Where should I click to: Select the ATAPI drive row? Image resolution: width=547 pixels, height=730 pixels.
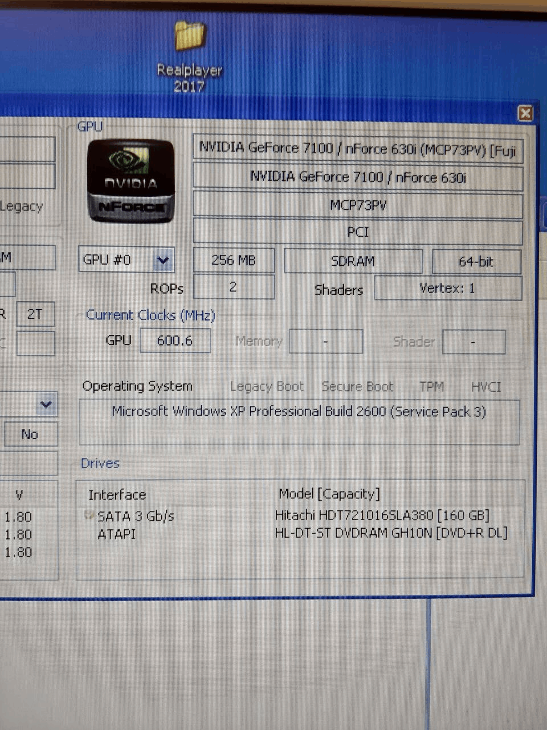pyautogui.click(x=300, y=534)
